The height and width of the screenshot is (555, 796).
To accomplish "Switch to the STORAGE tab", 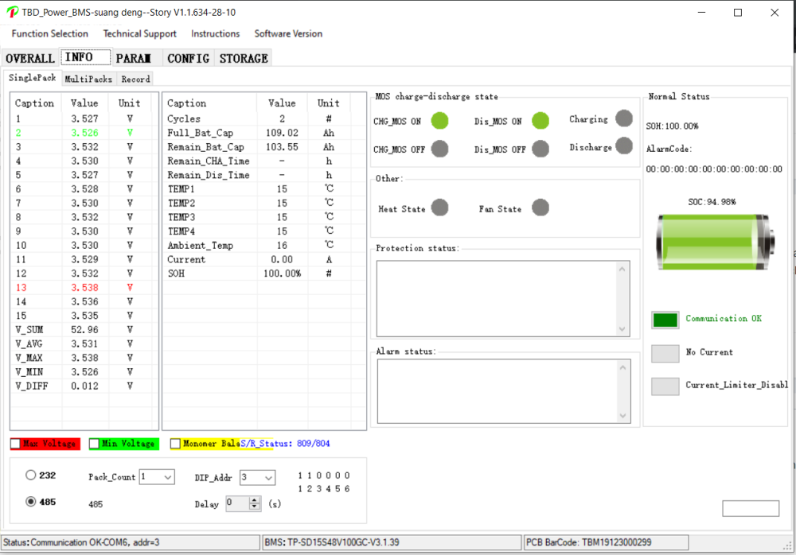I will click(x=244, y=58).
